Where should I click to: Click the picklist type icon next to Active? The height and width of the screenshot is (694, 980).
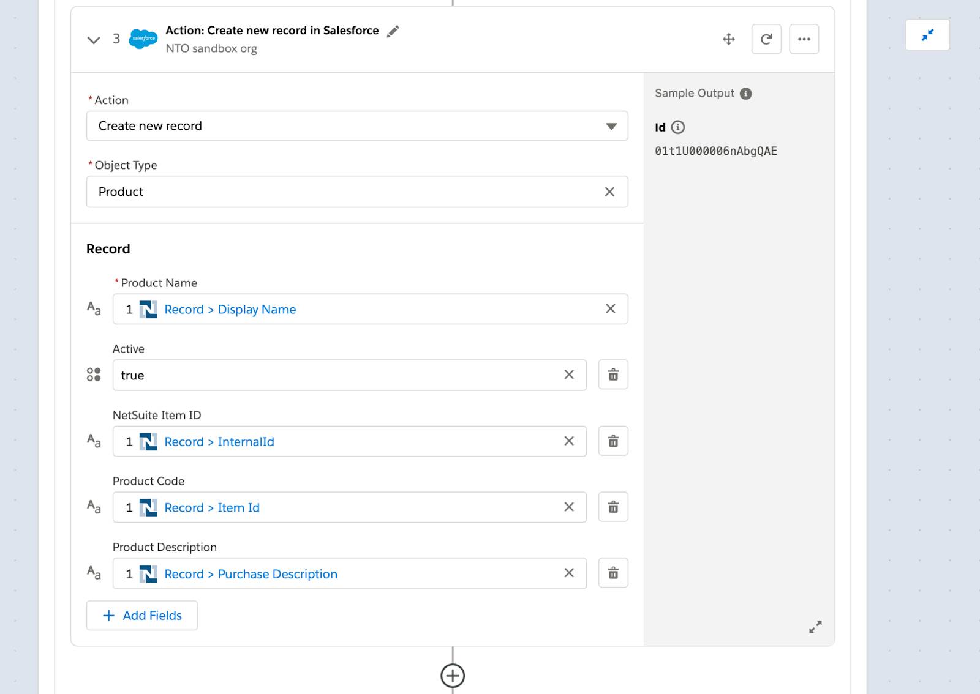(94, 375)
